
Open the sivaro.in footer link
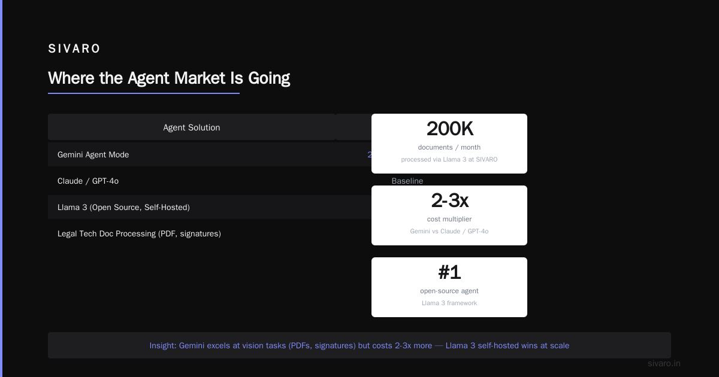tap(664, 363)
